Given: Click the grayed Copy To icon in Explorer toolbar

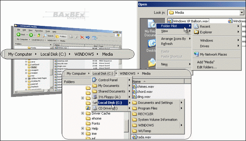Looking at the screenshot, I should 77,37.
